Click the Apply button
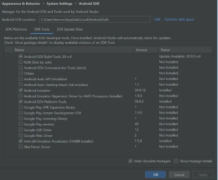 [203, 175]
